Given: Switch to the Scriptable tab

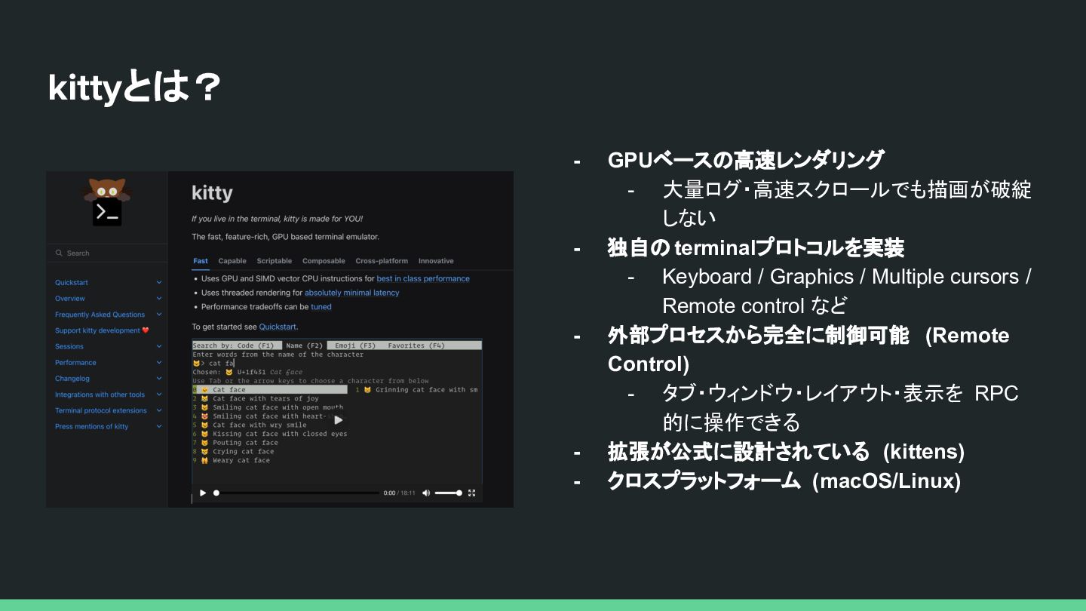Looking at the screenshot, I should pos(275,261).
